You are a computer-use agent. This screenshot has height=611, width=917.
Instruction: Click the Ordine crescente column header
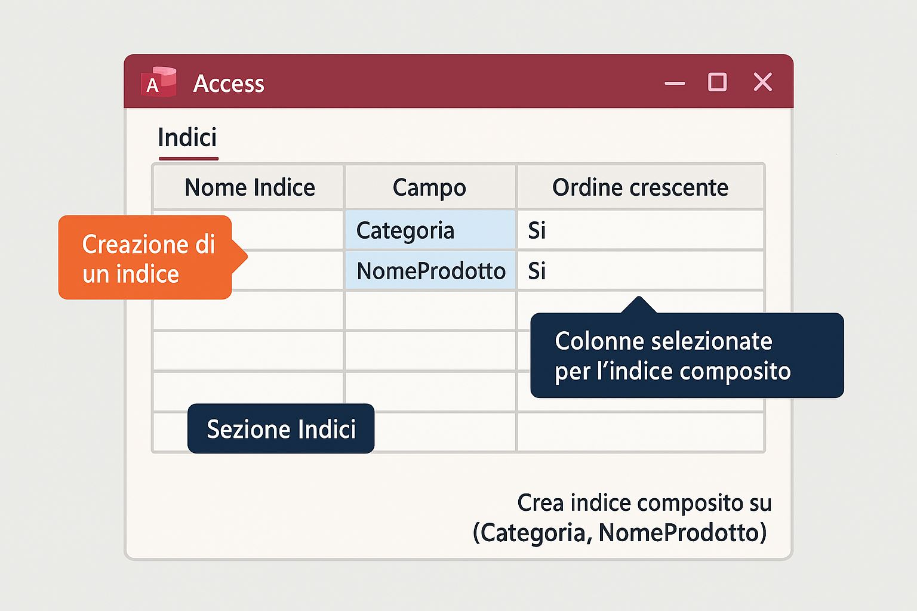[x=640, y=187]
